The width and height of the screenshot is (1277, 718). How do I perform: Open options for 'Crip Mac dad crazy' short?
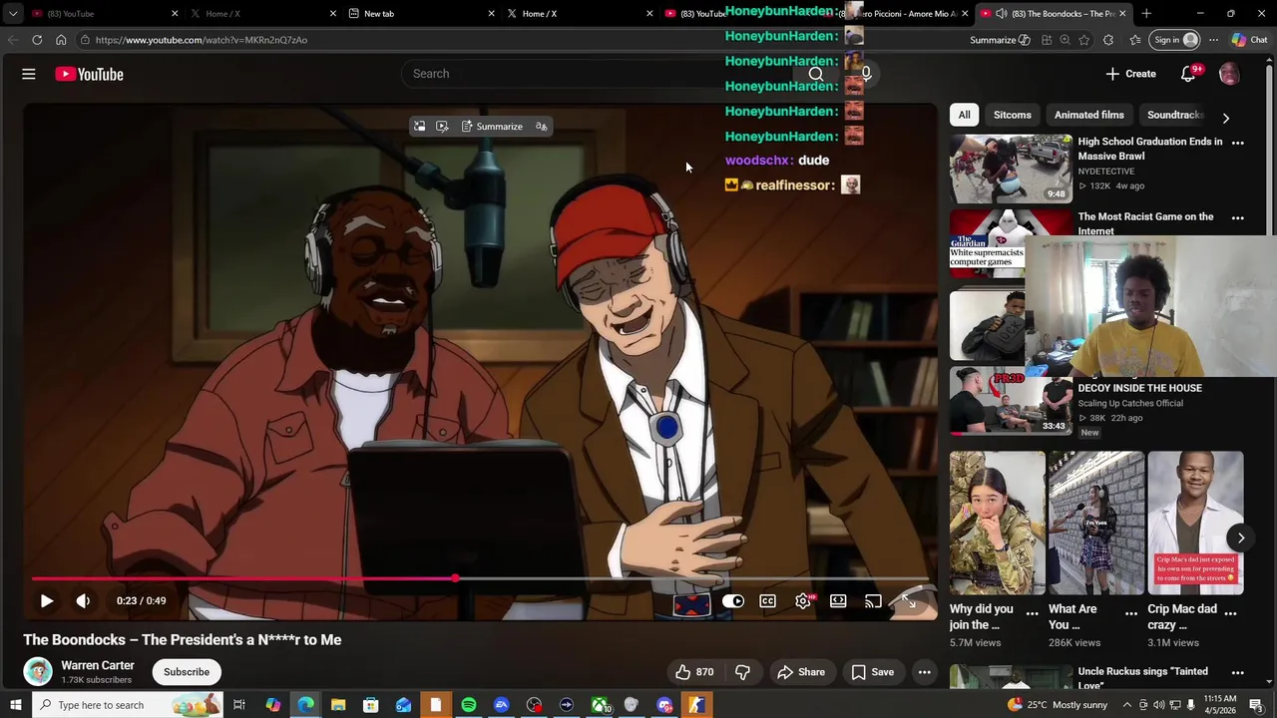[1230, 613]
